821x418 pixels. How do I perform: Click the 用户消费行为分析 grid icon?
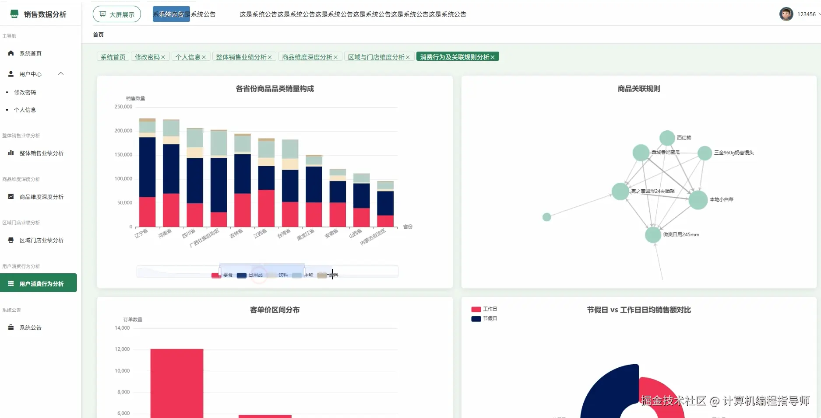pos(11,283)
